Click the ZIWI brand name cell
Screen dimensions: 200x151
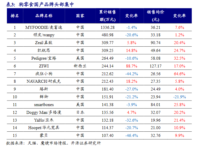[x=44, y=66]
